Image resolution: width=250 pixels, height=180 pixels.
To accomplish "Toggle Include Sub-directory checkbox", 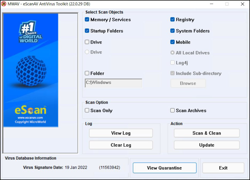I will coord(172,73).
